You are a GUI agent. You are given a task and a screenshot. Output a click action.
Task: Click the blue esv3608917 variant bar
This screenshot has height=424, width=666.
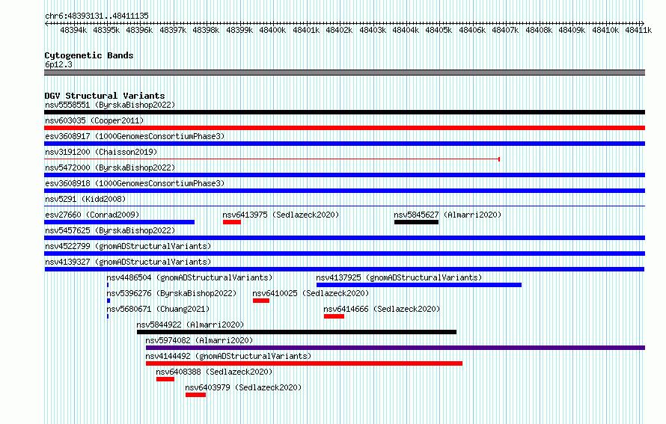tap(344, 144)
